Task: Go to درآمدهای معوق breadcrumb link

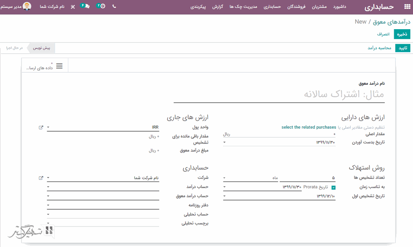Action: (x=392, y=22)
